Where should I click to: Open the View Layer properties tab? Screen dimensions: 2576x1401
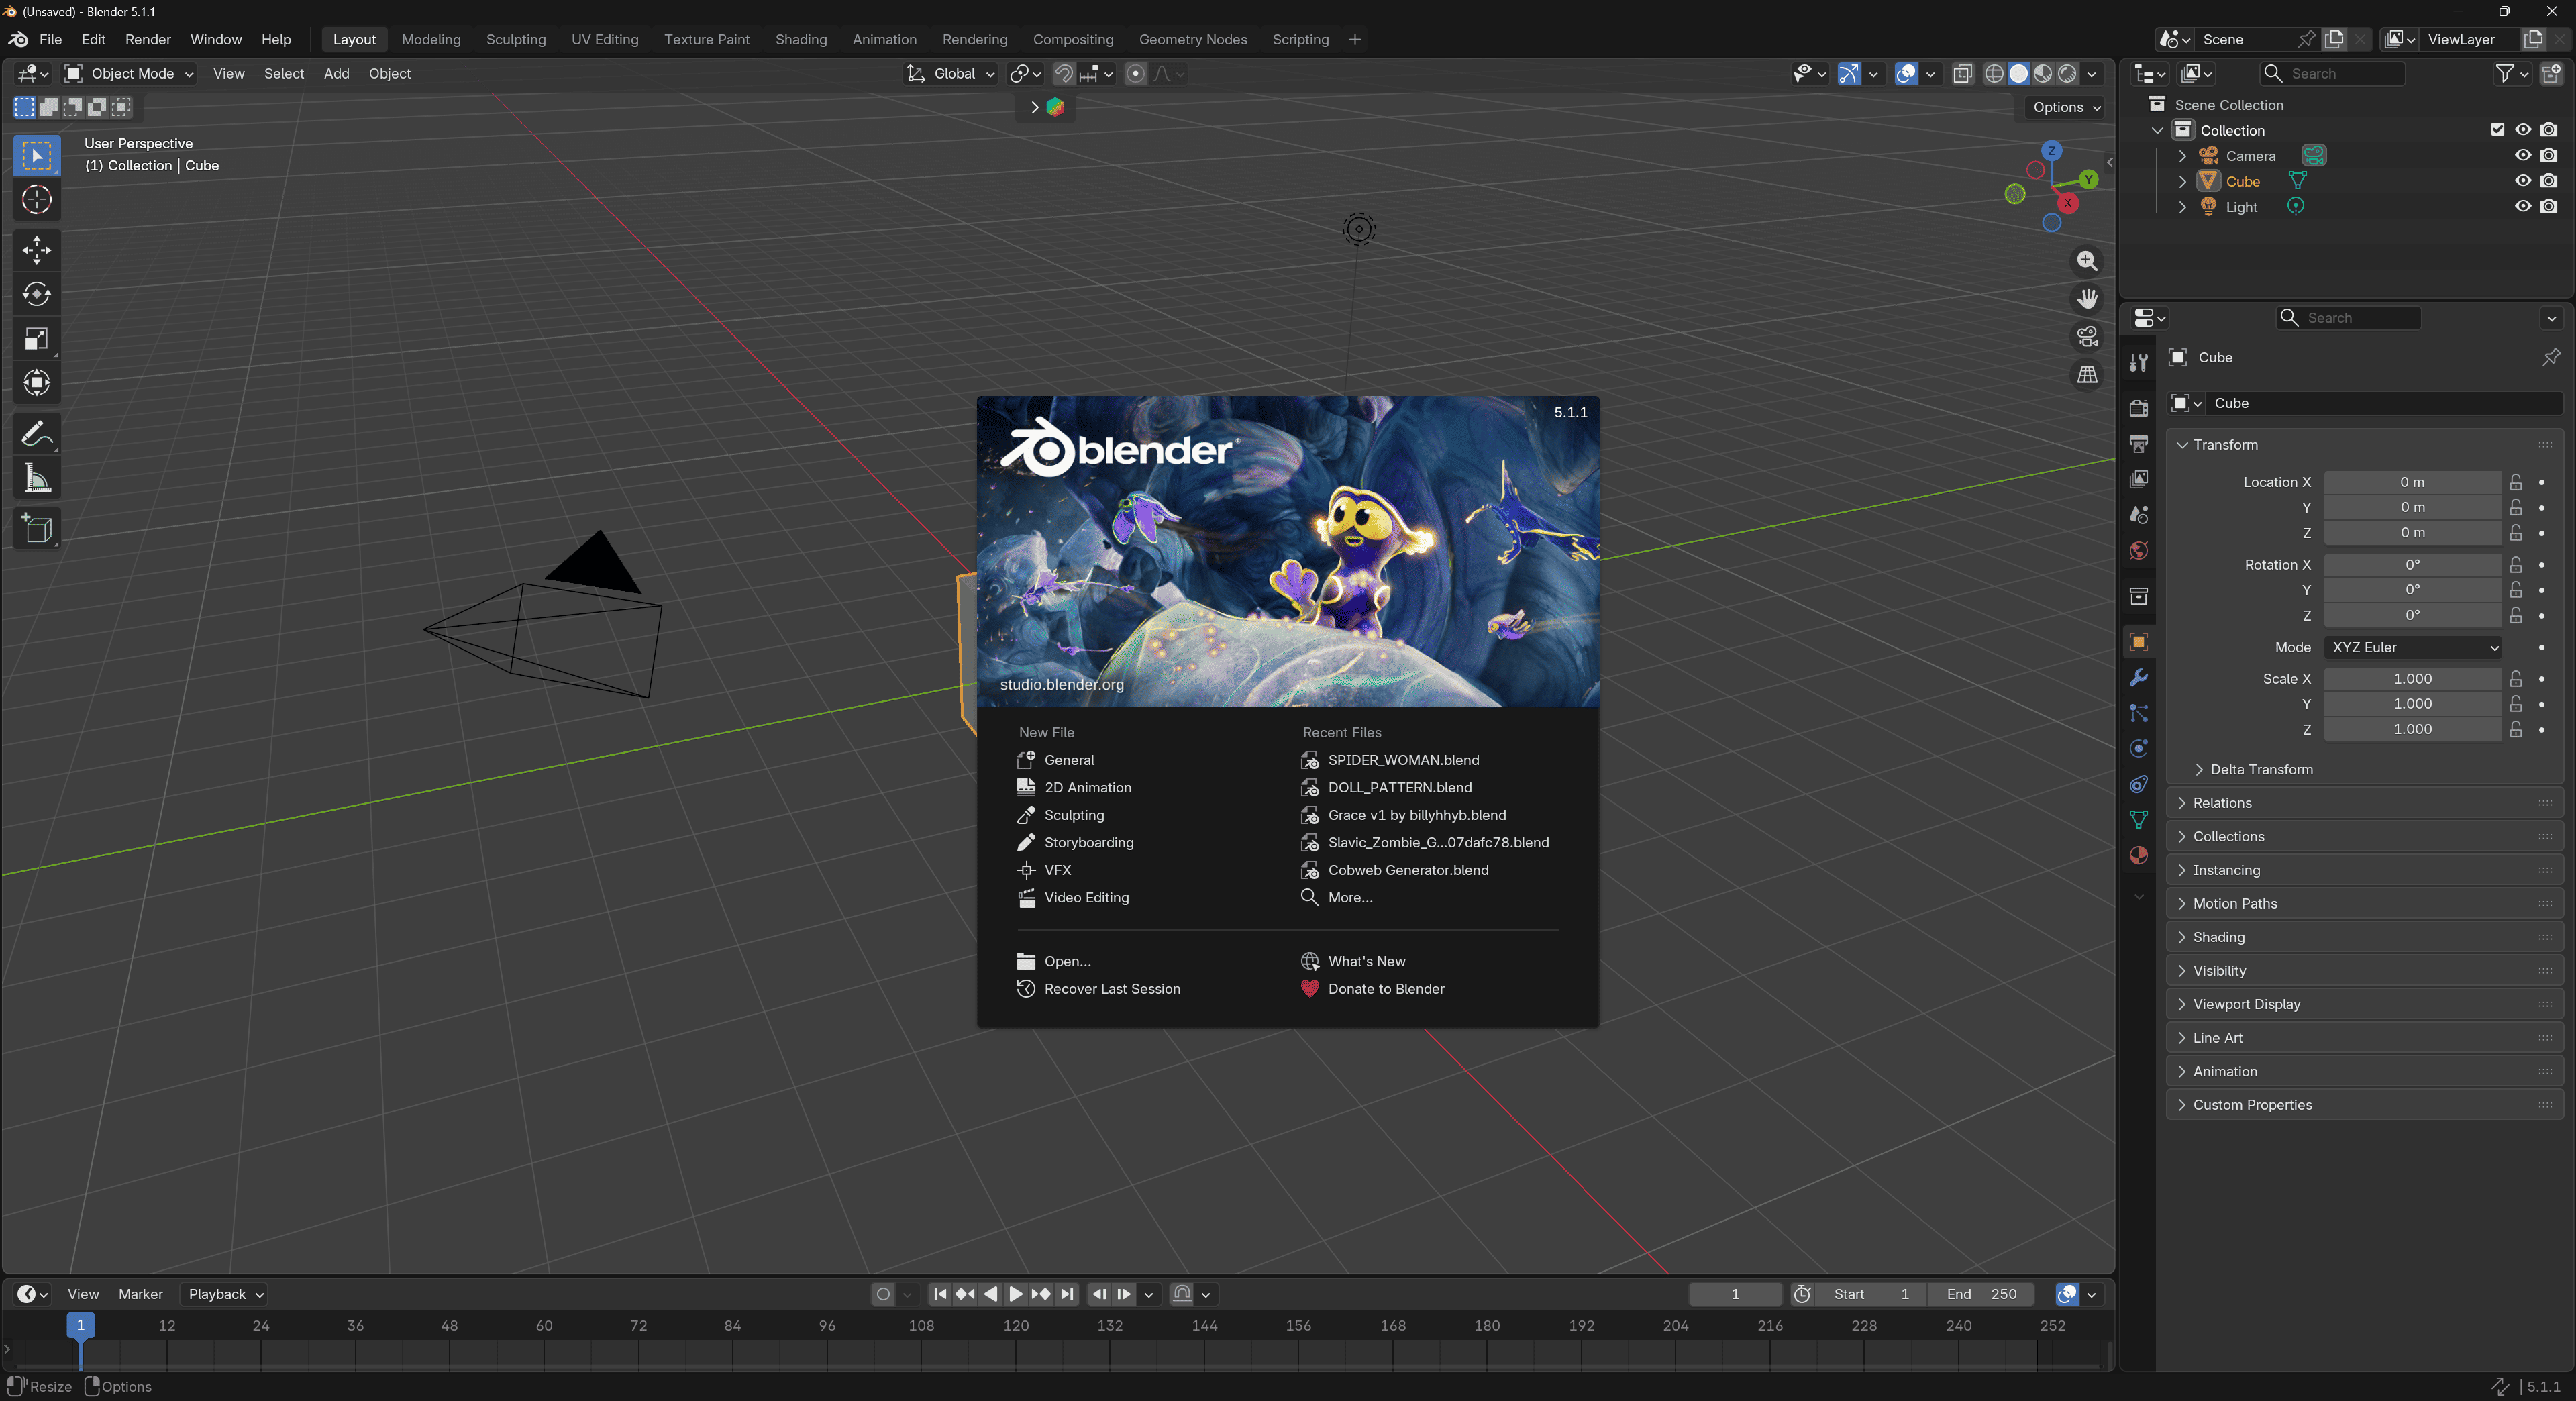[2139, 479]
